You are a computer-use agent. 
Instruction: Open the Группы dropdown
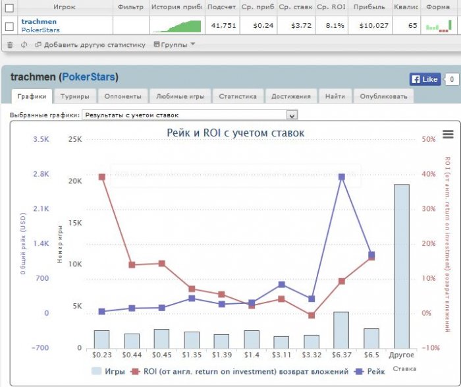175,45
